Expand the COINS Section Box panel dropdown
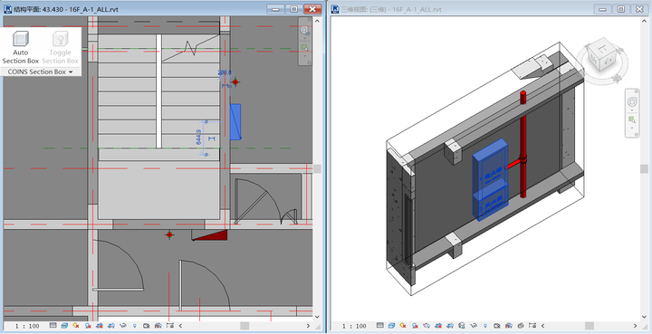The width and height of the screenshot is (652, 334). pos(41,72)
